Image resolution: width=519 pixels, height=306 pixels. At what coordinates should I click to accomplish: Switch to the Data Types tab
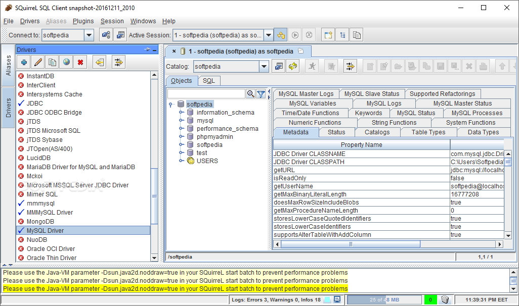483,132
